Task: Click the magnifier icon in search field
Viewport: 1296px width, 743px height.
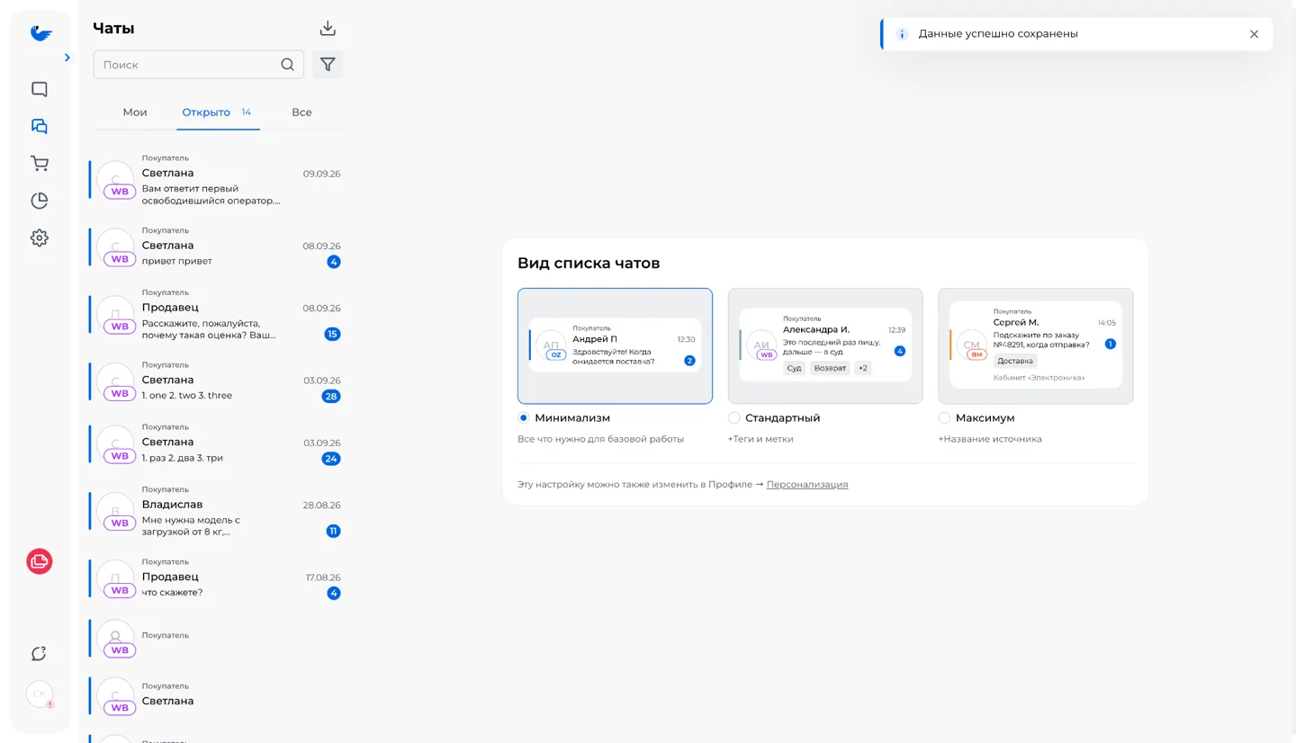Action: [x=287, y=64]
